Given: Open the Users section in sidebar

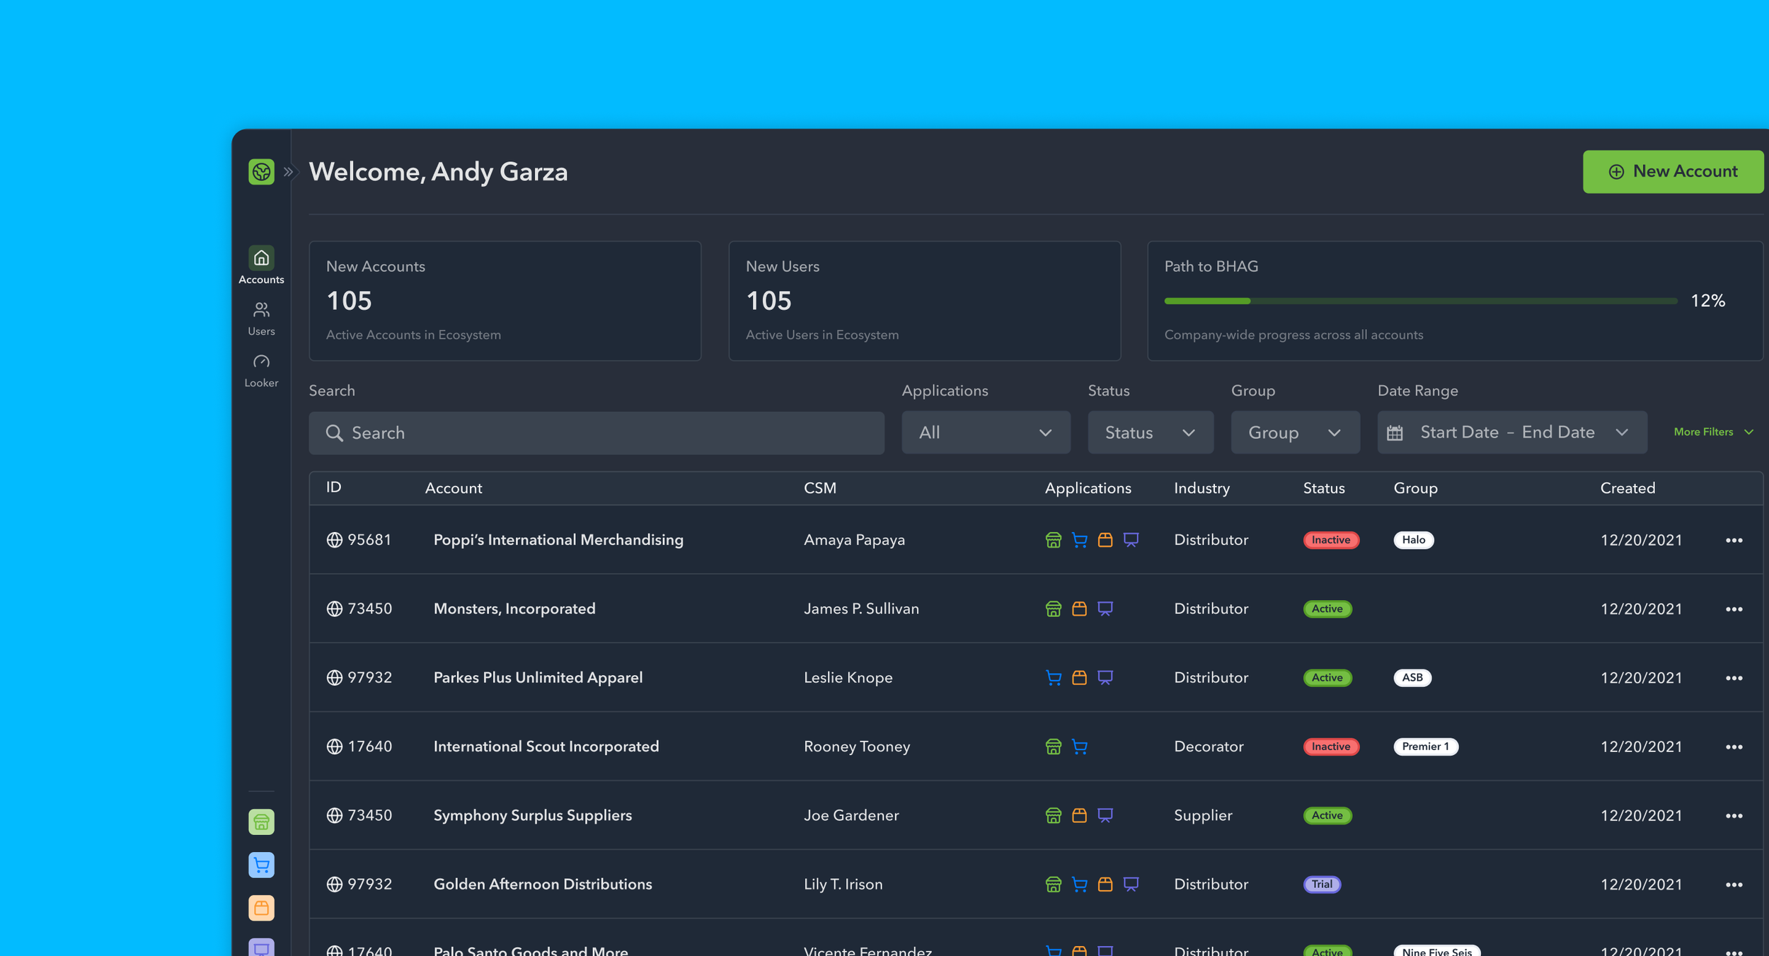Looking at the screenshot, I should (x=261, y=318).
